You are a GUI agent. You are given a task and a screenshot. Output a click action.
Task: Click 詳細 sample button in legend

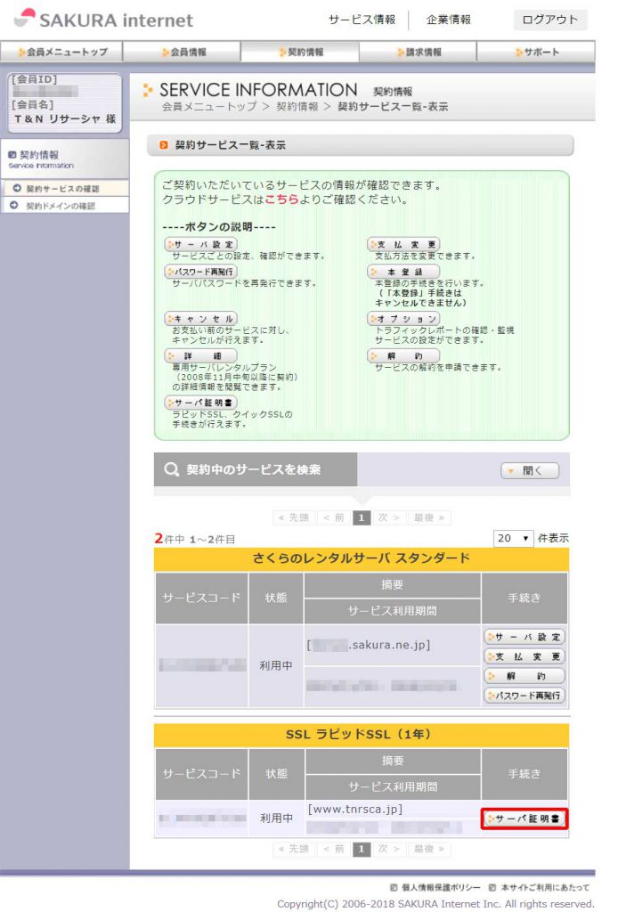point(200,355)
